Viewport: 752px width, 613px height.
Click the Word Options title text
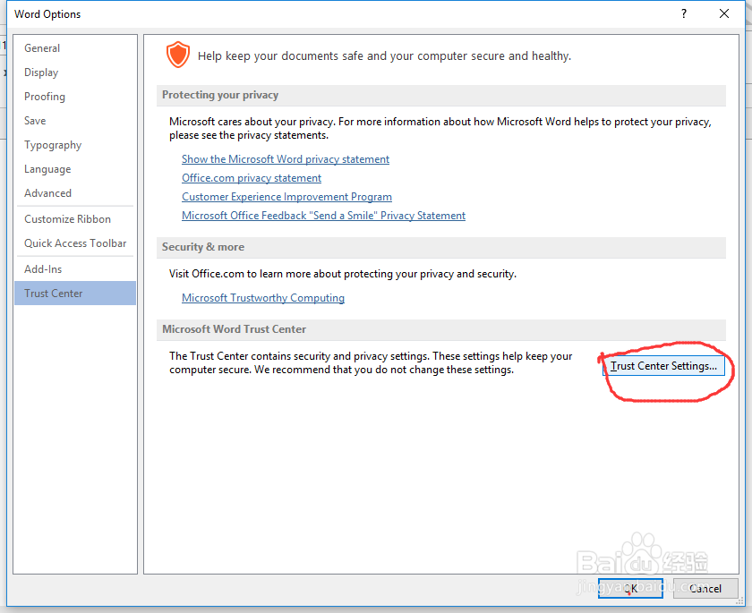(47, 14)
